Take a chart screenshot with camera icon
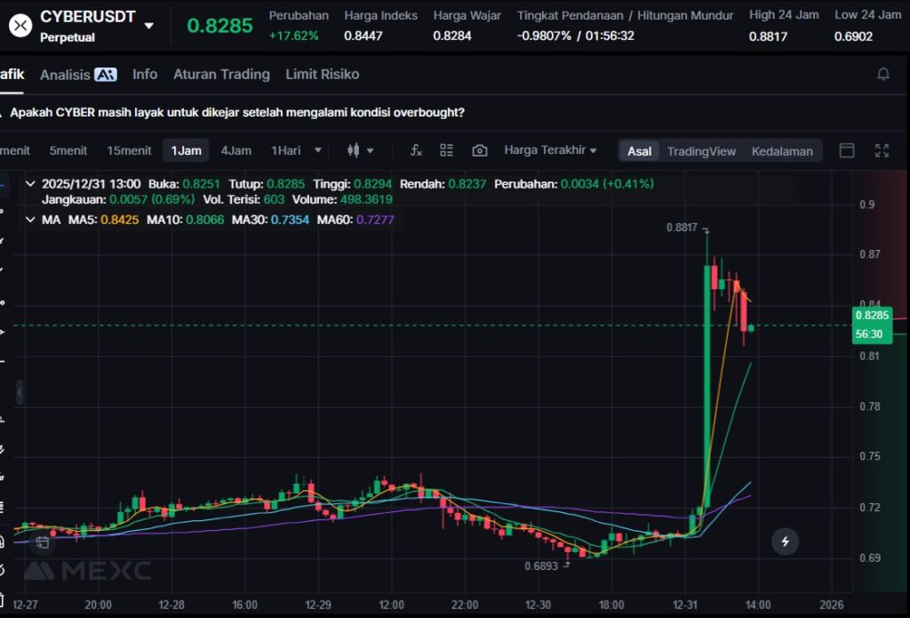The width and height of the screenshot is (910, 618). coord(480,150)
